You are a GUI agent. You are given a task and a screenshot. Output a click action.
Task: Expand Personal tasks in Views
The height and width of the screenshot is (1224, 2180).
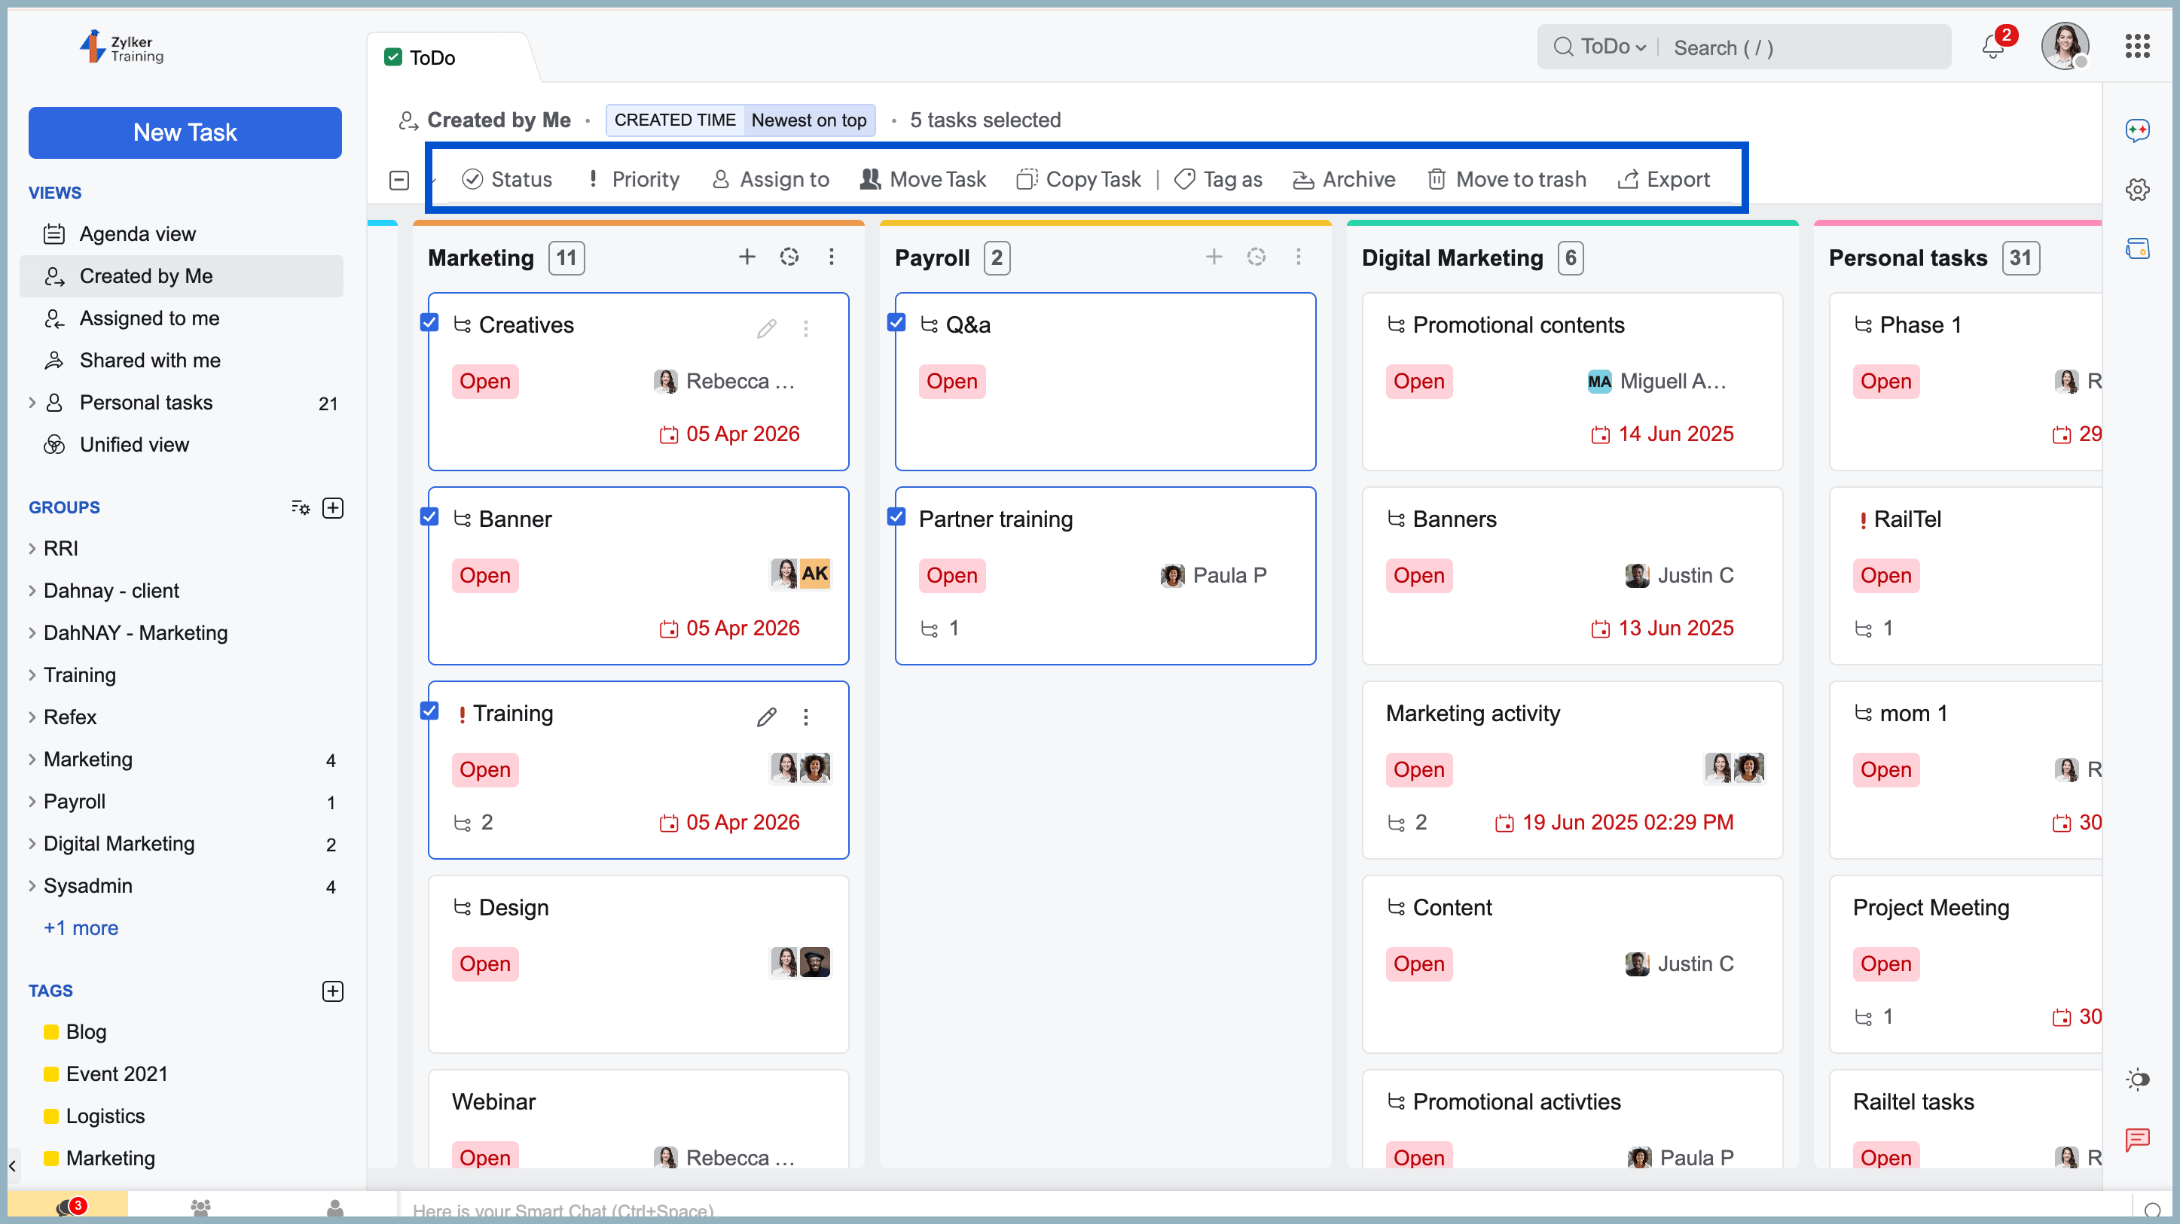point(32,403)
